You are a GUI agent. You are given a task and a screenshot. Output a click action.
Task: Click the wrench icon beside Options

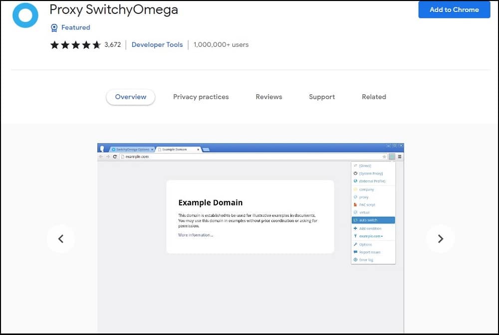pos(355,244)
